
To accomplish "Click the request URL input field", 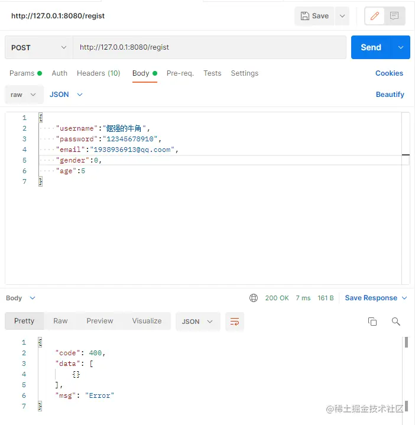I will click(209, 47).
